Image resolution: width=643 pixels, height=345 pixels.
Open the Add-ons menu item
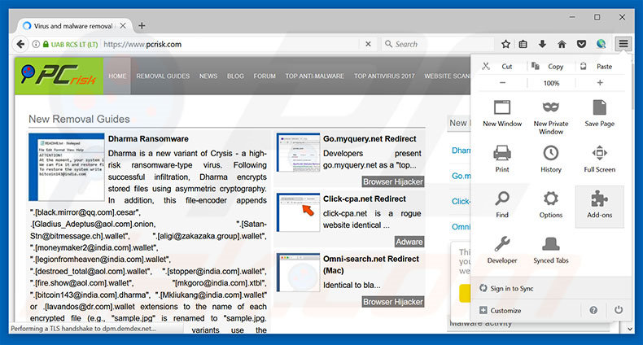coord(599,206)
